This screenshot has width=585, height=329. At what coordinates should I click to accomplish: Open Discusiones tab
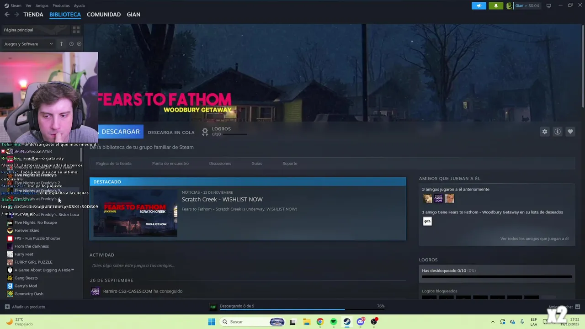(x=220, y=163)
